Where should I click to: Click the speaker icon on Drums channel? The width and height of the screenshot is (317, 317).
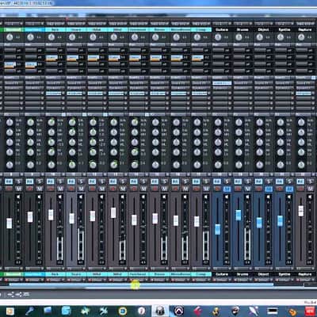tap(247, 197)
